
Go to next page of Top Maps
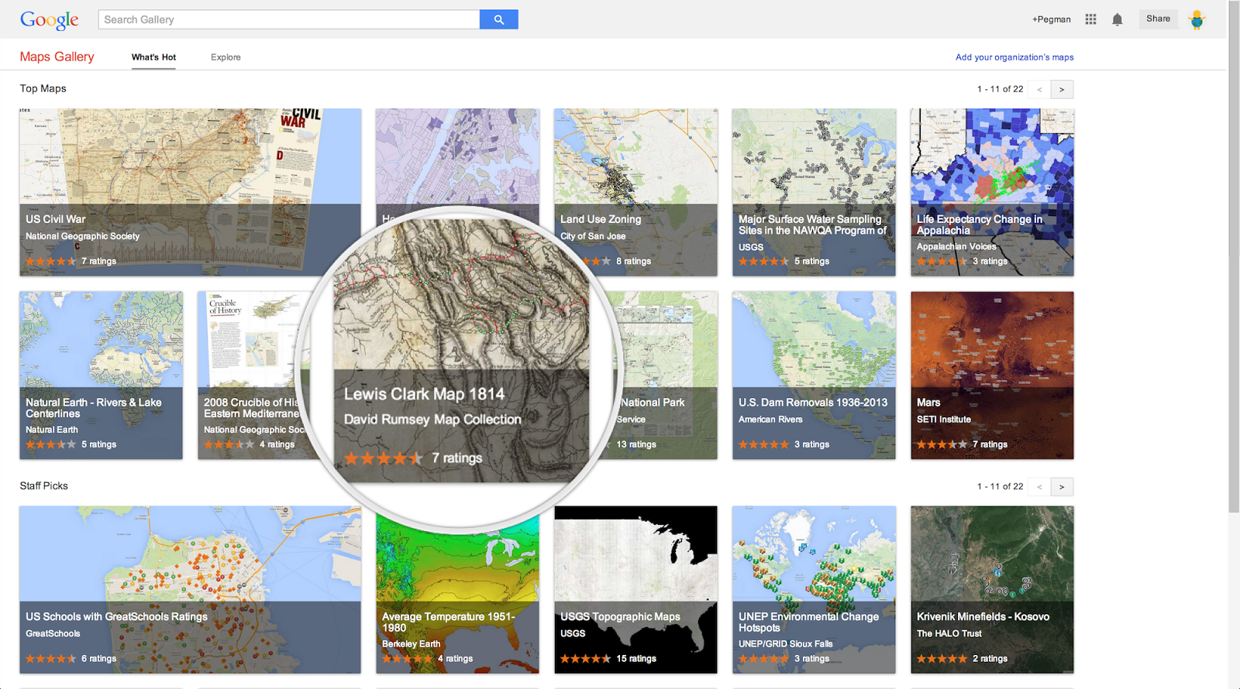click(x=1062, y=90)
